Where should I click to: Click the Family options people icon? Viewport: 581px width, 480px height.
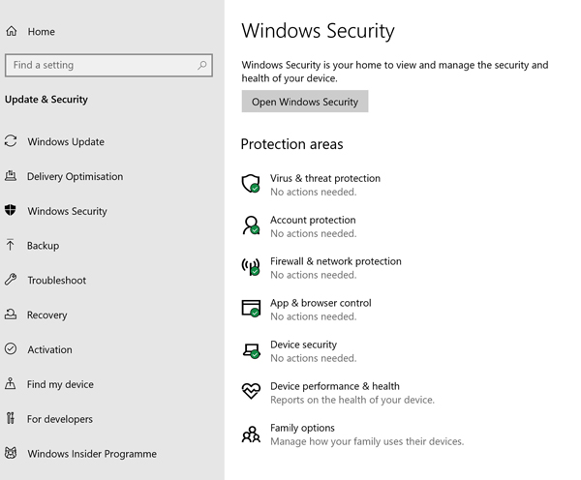251,434
